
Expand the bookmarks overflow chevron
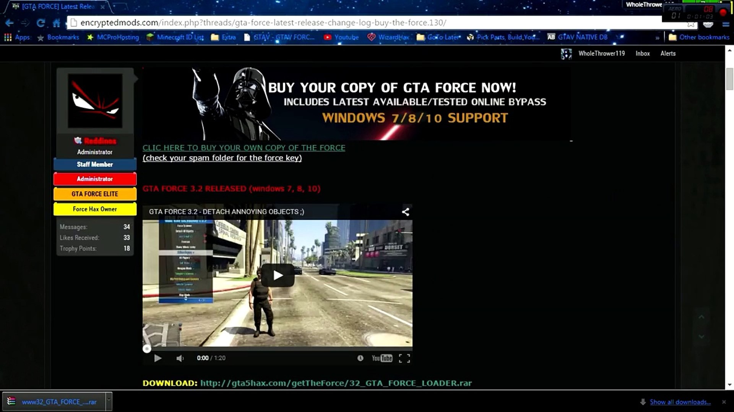point(657,37)
